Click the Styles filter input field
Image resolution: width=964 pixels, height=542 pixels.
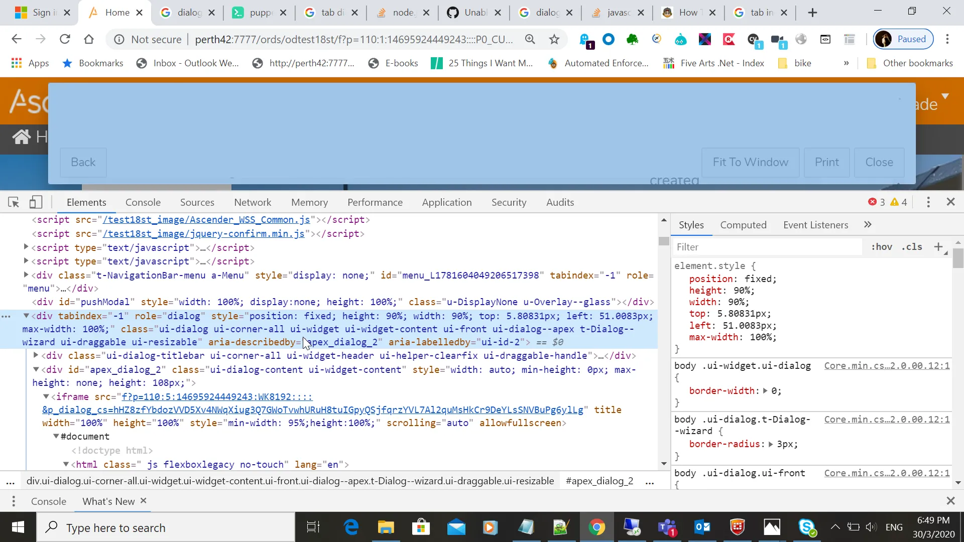point(768,247)
